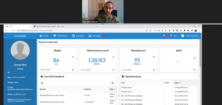Click the Pocket extension icon
Screen dimensions: 222x105
tap(158, 30)
